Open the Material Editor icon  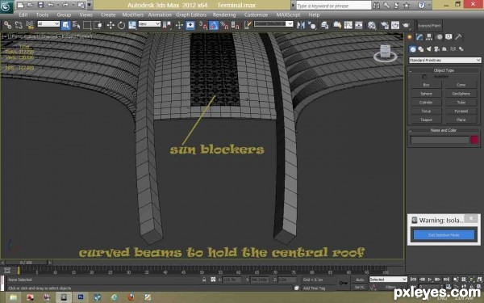372,25
